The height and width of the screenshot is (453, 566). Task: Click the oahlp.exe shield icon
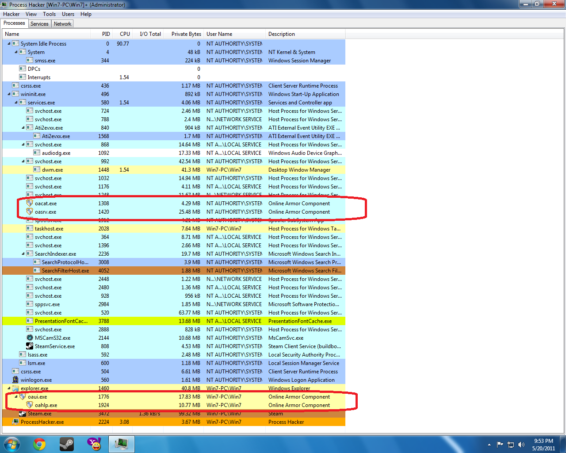click(x=30, y=405)
